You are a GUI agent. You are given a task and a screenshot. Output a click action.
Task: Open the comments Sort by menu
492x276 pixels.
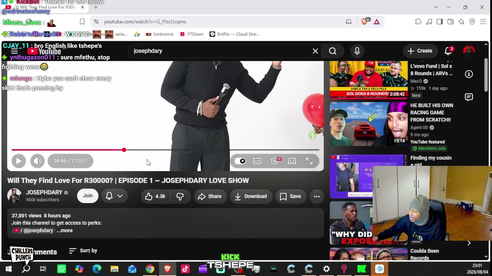pyautogui.click(x=83, y=251)
